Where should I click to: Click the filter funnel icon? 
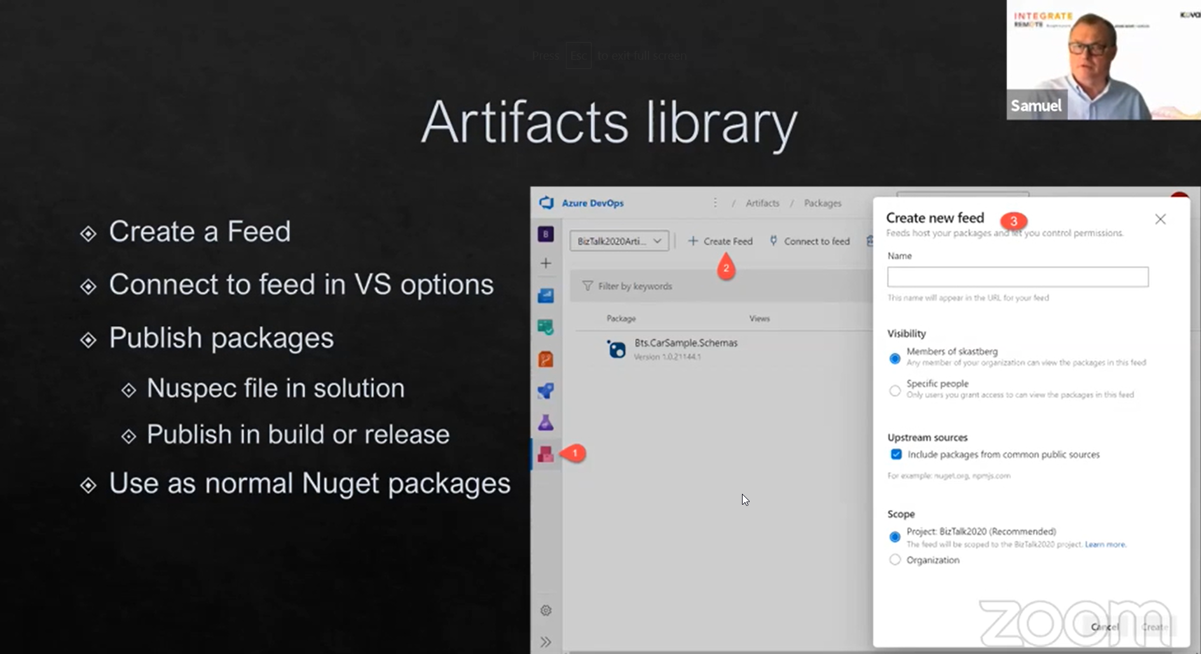pyautogui.click(x=587, y=286)
